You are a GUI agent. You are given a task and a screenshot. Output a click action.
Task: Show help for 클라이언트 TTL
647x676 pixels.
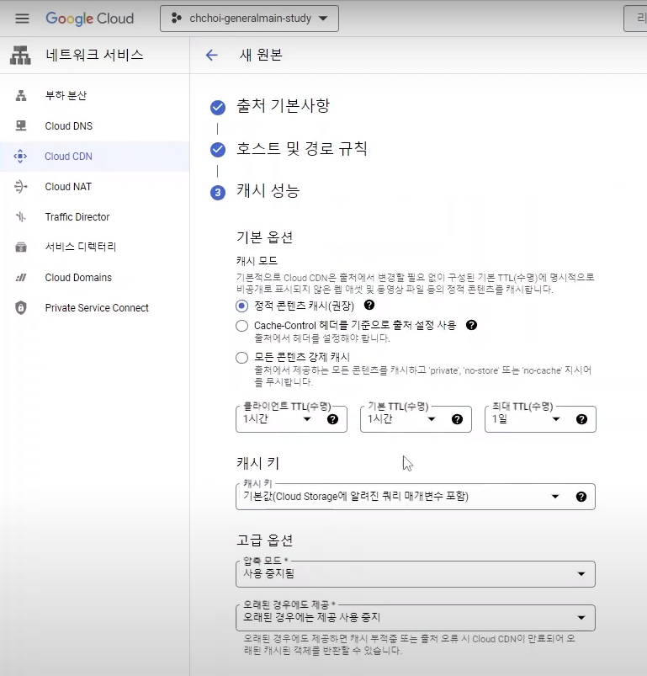pyautogui.click(x=332, y=419)
